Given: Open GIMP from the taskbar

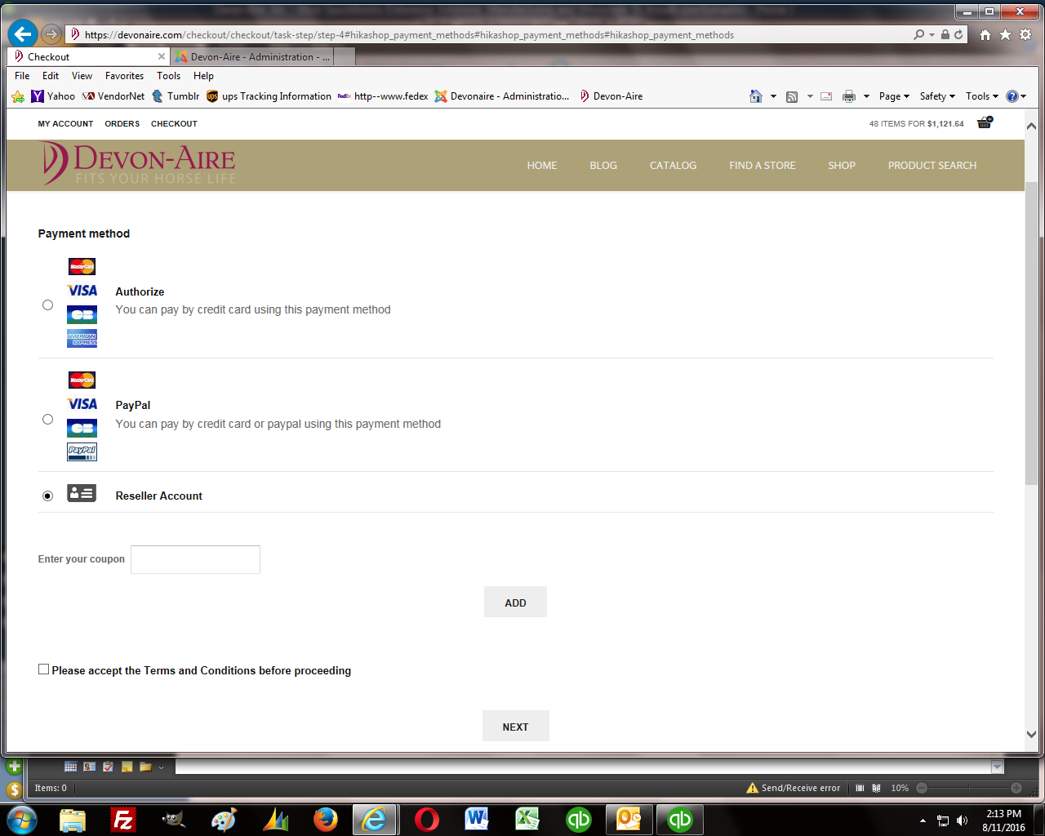Looking at the screenshot, I should coord(174,819).
